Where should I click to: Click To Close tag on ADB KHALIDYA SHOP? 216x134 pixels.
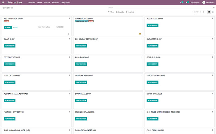click(x=91, y=21)
